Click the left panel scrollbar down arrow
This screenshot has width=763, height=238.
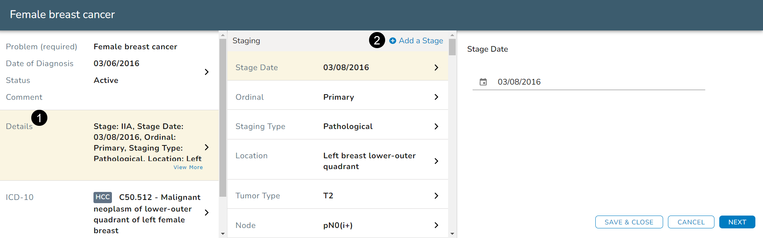tap(223, 234)
